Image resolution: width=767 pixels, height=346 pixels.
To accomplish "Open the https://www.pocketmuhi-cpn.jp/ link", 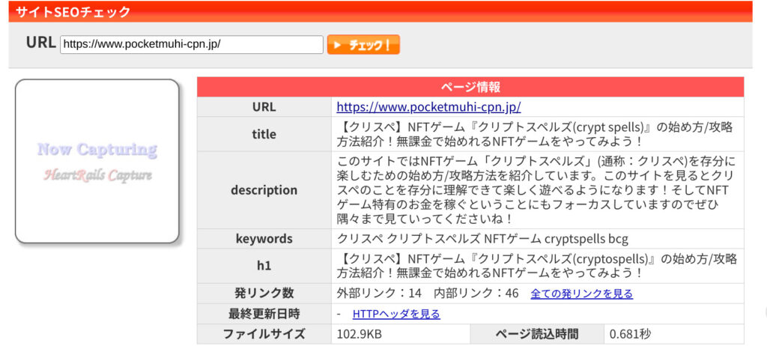I will pos(428,107).
